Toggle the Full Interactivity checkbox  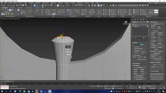point(153,60)
